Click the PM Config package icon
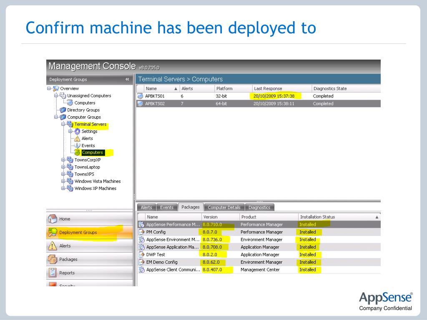 142,232
